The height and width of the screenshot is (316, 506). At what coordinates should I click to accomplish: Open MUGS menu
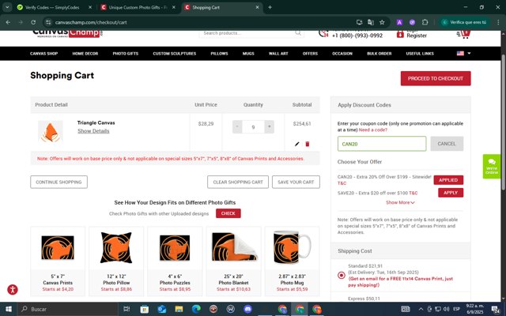tap(248, 54)
